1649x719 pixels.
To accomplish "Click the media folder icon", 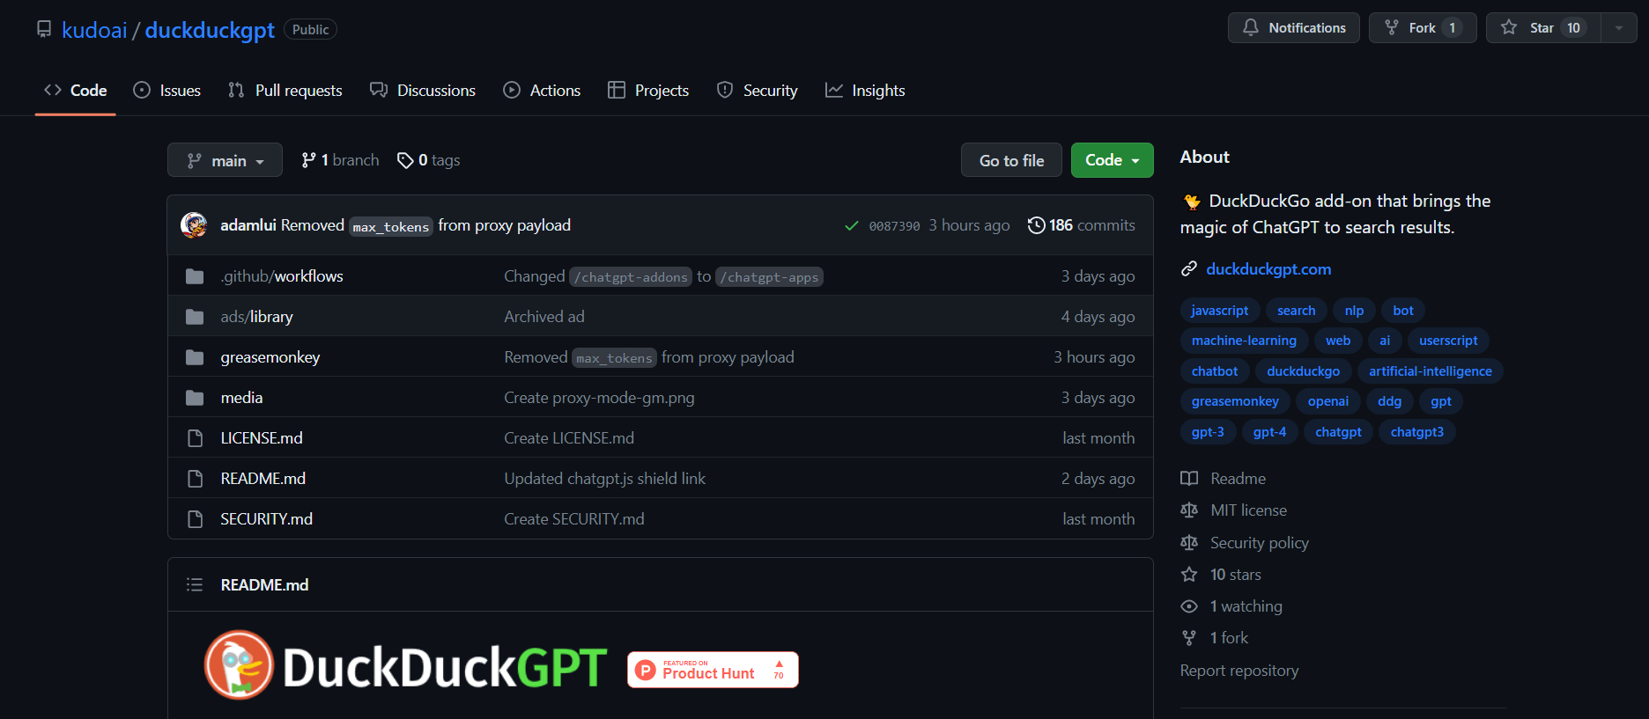I will 195,398.
